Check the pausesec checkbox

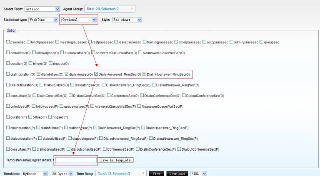8,42
